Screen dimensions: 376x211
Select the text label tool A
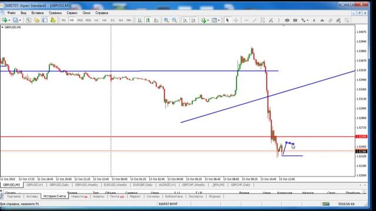tap(314, 21)
